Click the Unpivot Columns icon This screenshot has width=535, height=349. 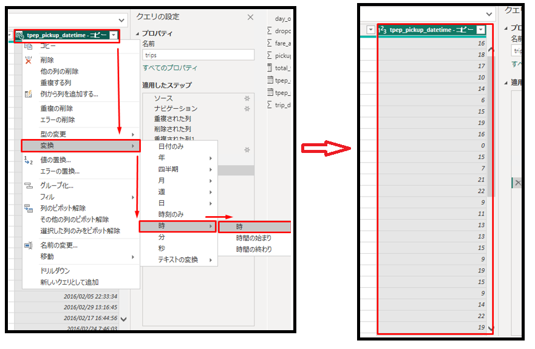(29, 208)
